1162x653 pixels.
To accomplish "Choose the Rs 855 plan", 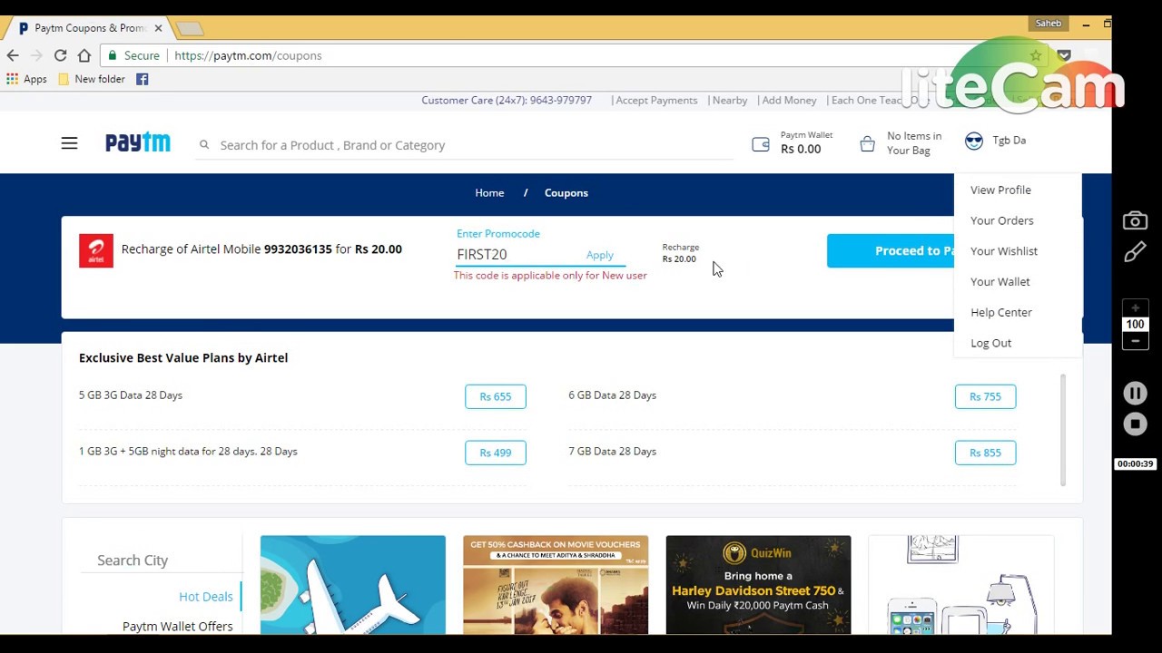I will pos(985,453).
